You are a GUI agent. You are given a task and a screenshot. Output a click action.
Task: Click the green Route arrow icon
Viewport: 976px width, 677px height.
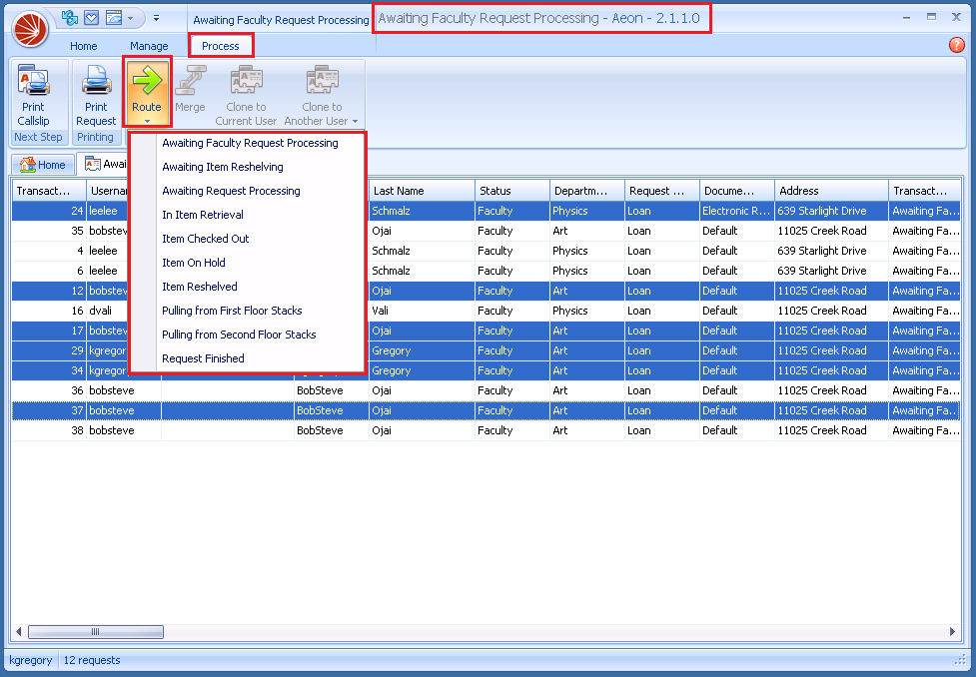point(147,80)
